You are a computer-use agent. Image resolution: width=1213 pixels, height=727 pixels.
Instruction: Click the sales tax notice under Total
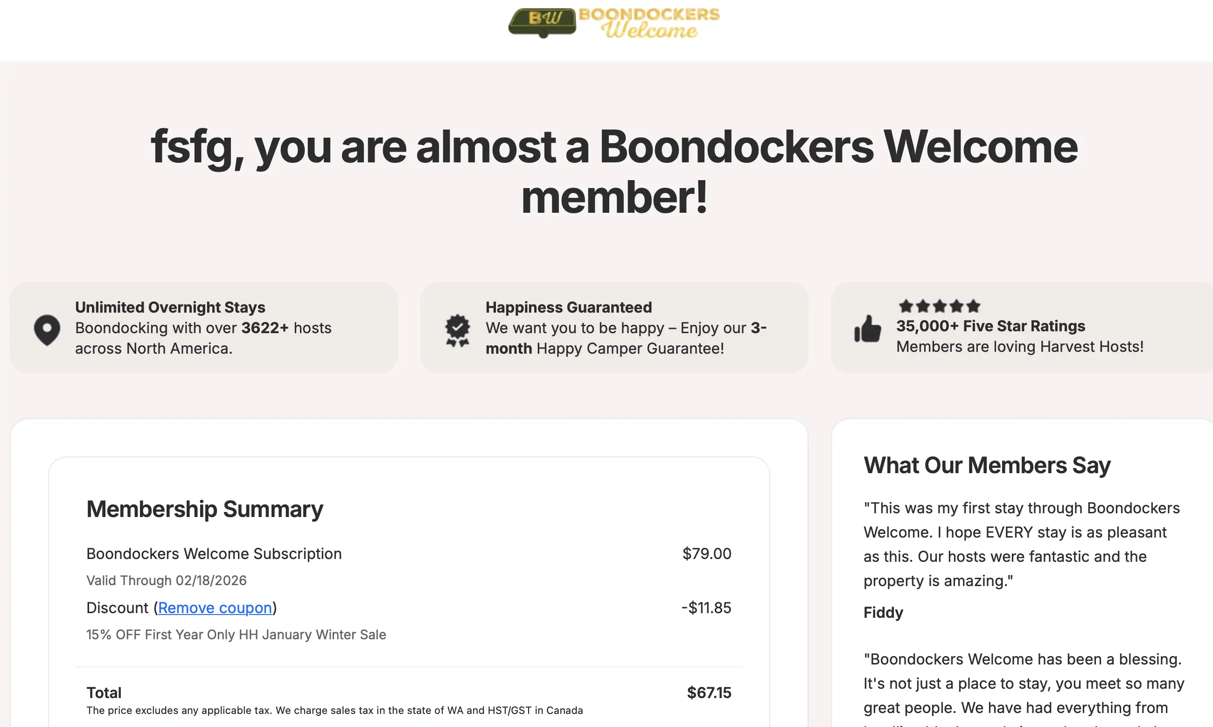335,710
